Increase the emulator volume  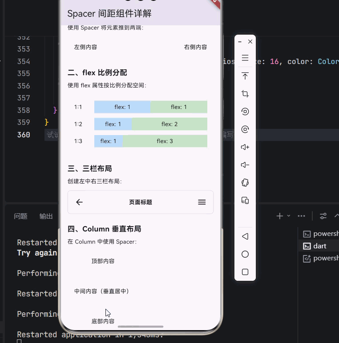click(245, 147)
